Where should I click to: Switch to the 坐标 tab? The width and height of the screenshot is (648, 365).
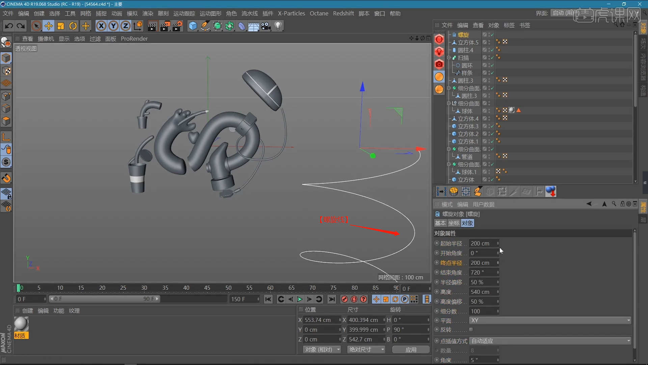pyautogui.click(x=454, y=223)
